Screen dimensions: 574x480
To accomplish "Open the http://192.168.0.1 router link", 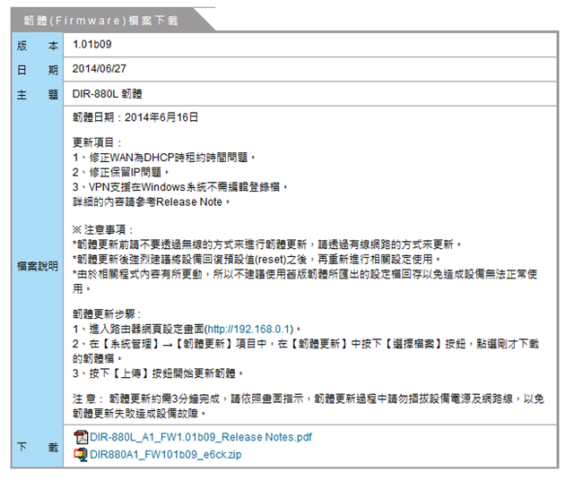I will pyautogui.click(x=249, y=329).
